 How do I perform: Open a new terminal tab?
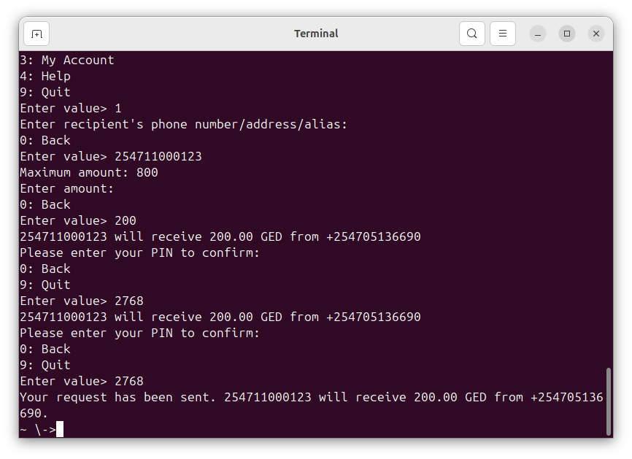tap(36, 34)
